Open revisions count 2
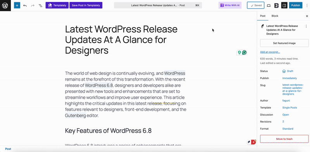 click(283, 122)
